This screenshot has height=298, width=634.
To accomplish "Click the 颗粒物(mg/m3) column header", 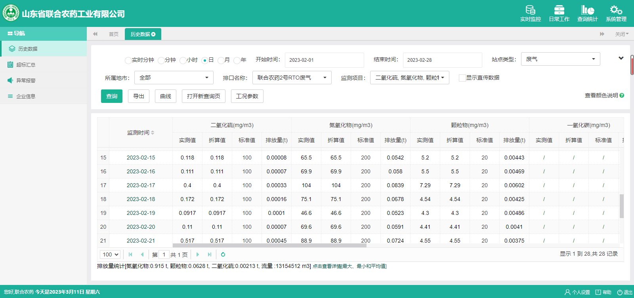I will [470, 125].
